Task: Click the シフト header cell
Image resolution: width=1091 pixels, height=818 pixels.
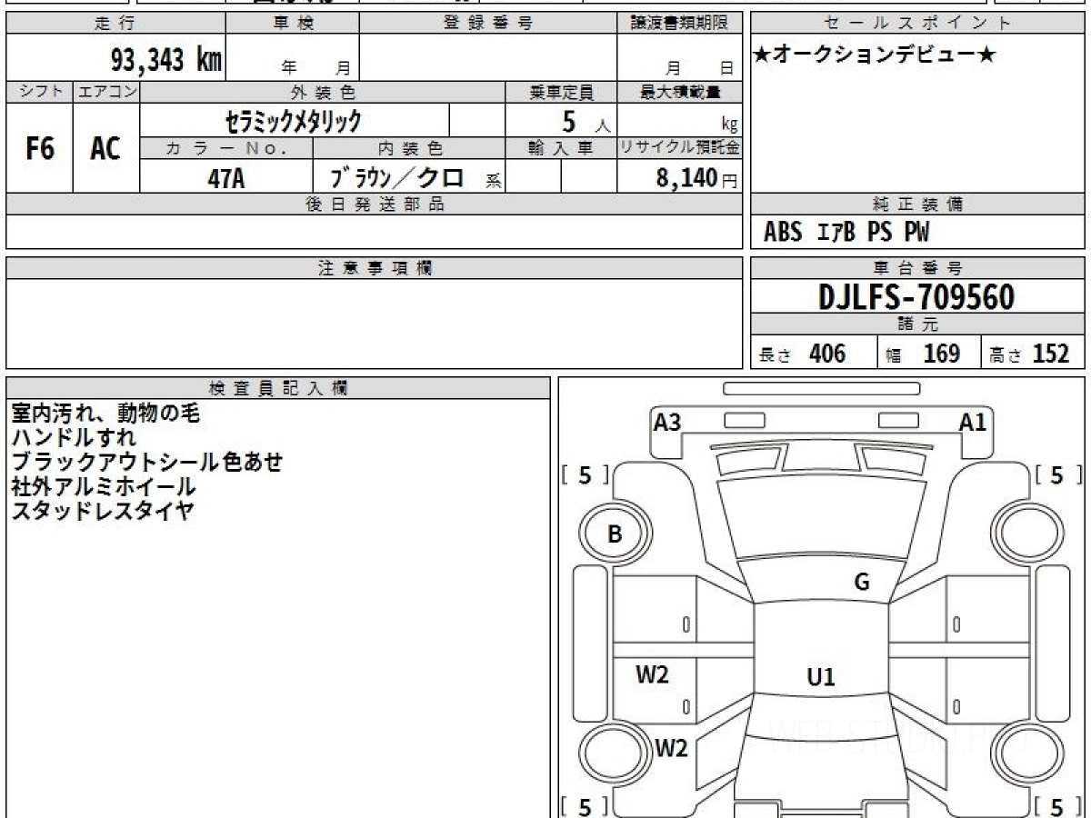Action: click(39, 92)
